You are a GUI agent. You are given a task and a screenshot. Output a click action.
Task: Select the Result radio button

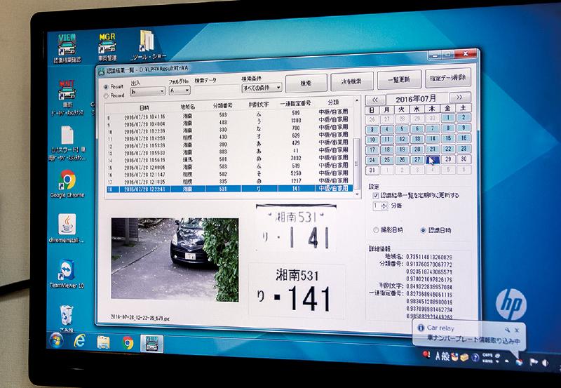(106, 86)
